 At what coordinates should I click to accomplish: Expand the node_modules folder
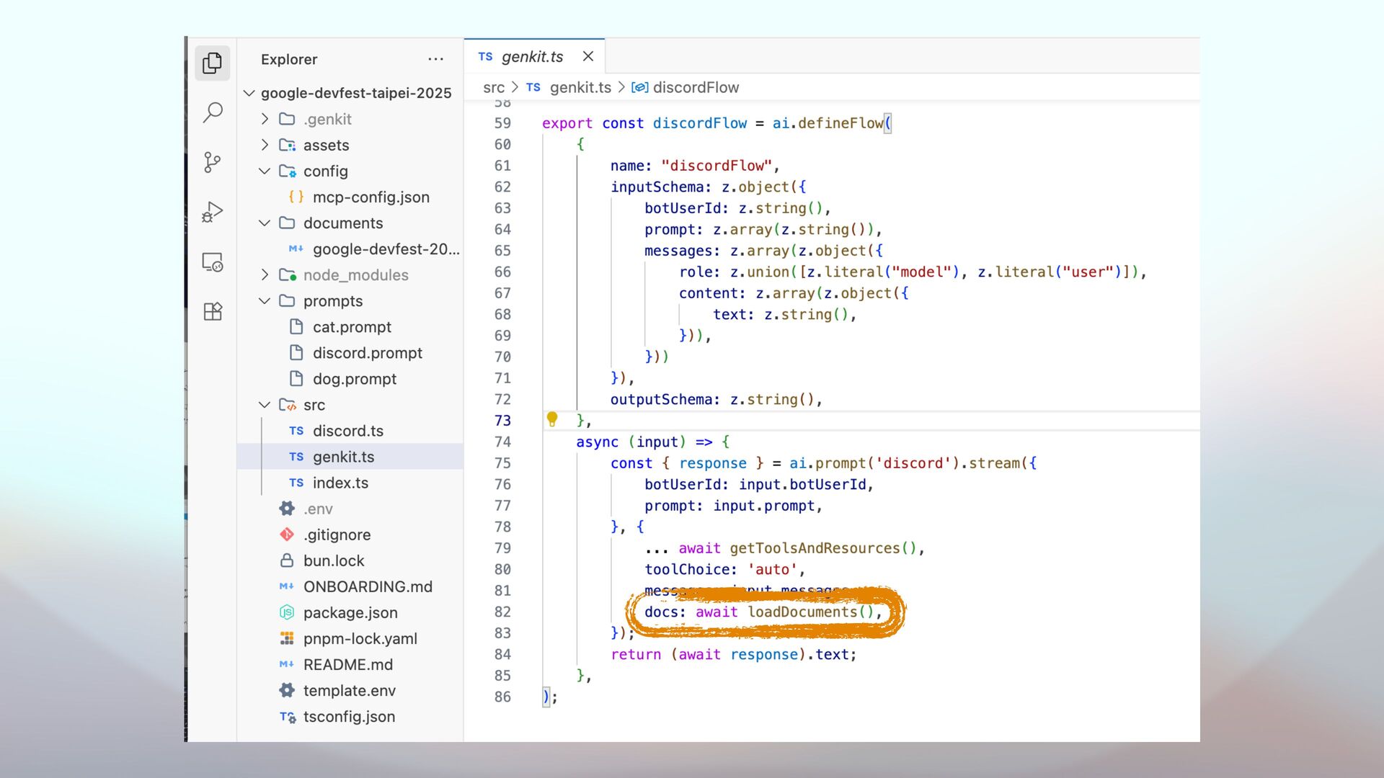(x=265, y=274)
